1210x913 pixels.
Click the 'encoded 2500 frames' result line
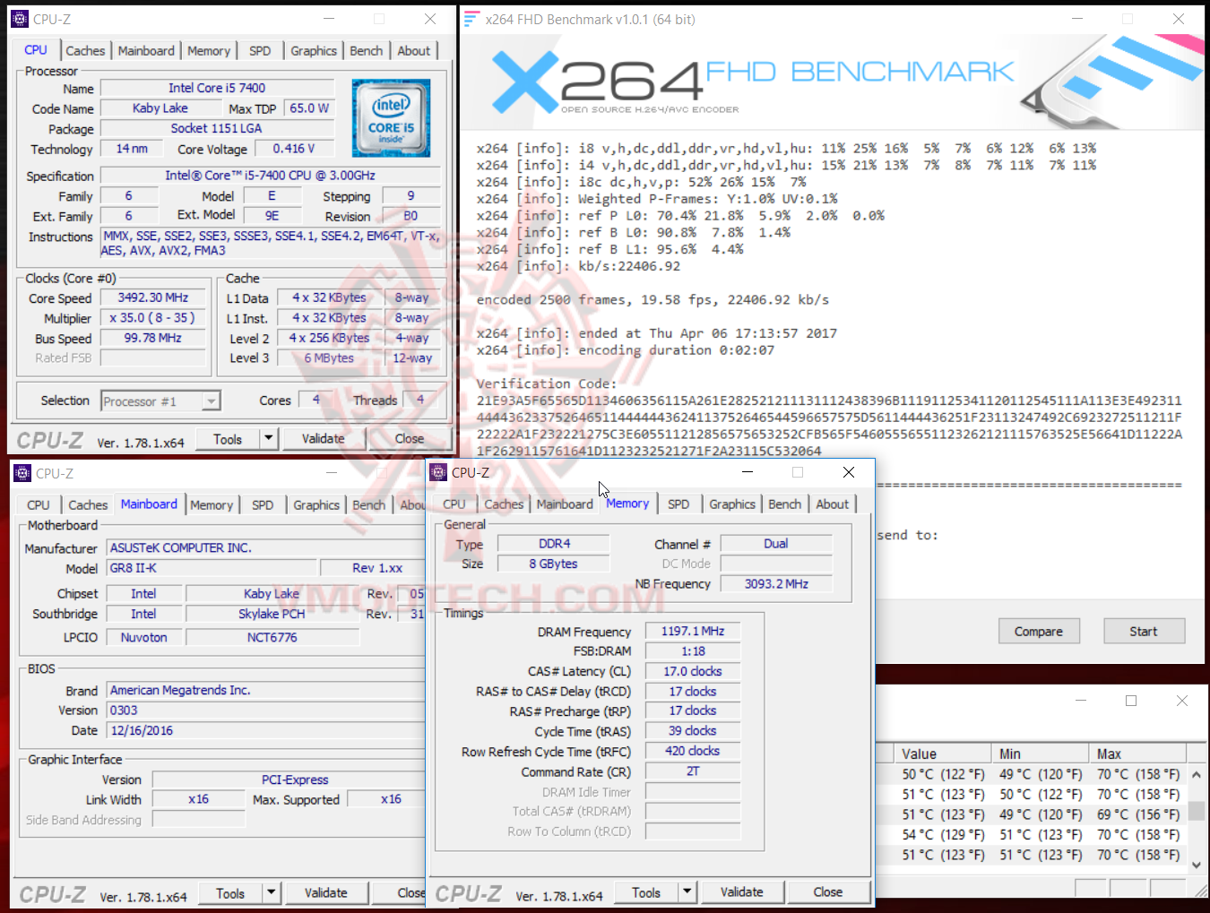[653, 299]
